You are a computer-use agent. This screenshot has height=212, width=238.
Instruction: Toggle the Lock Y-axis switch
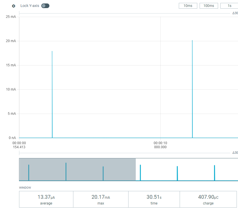(45, 6)
